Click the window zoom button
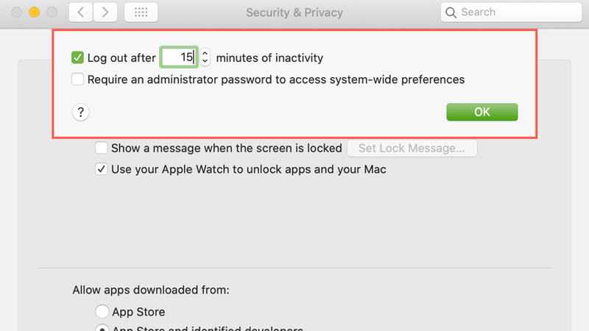 (51, 13)
